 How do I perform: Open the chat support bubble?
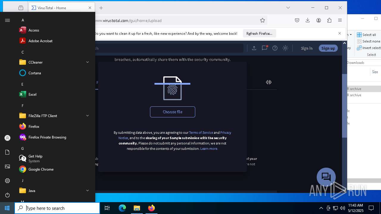(326, 177)
